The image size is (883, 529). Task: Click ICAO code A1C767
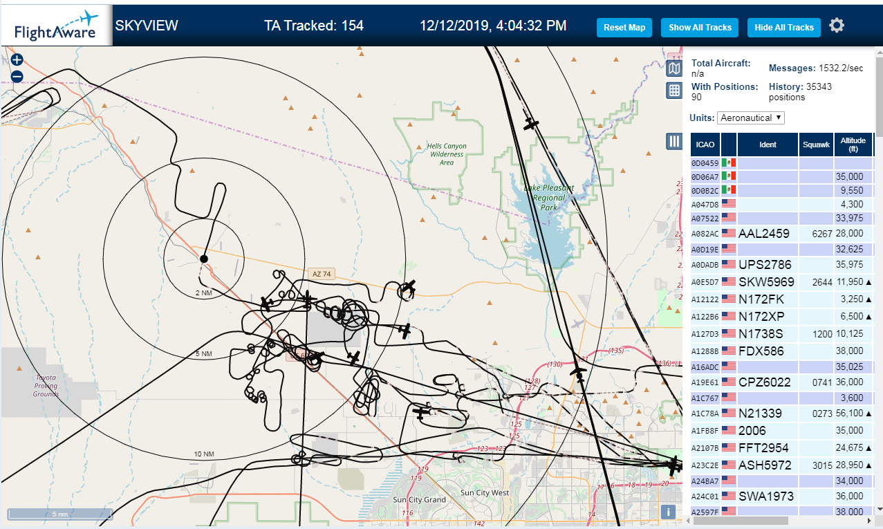(x=705, y=398)
